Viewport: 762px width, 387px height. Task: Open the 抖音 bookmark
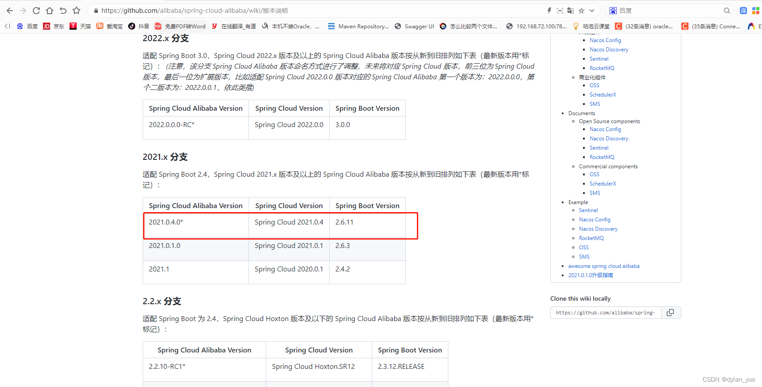[139, 26]
